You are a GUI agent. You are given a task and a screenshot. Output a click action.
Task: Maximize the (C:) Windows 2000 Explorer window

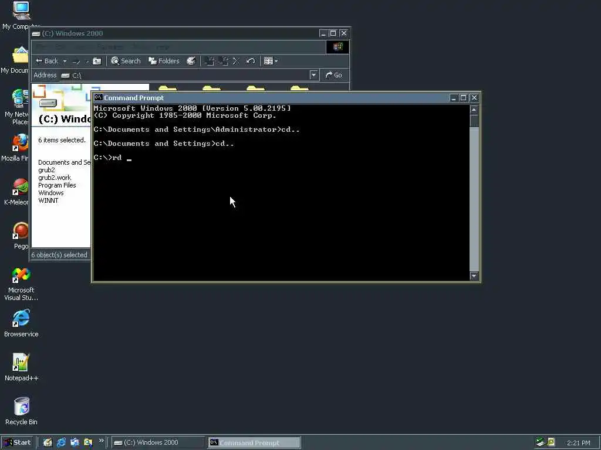(333, 33)
